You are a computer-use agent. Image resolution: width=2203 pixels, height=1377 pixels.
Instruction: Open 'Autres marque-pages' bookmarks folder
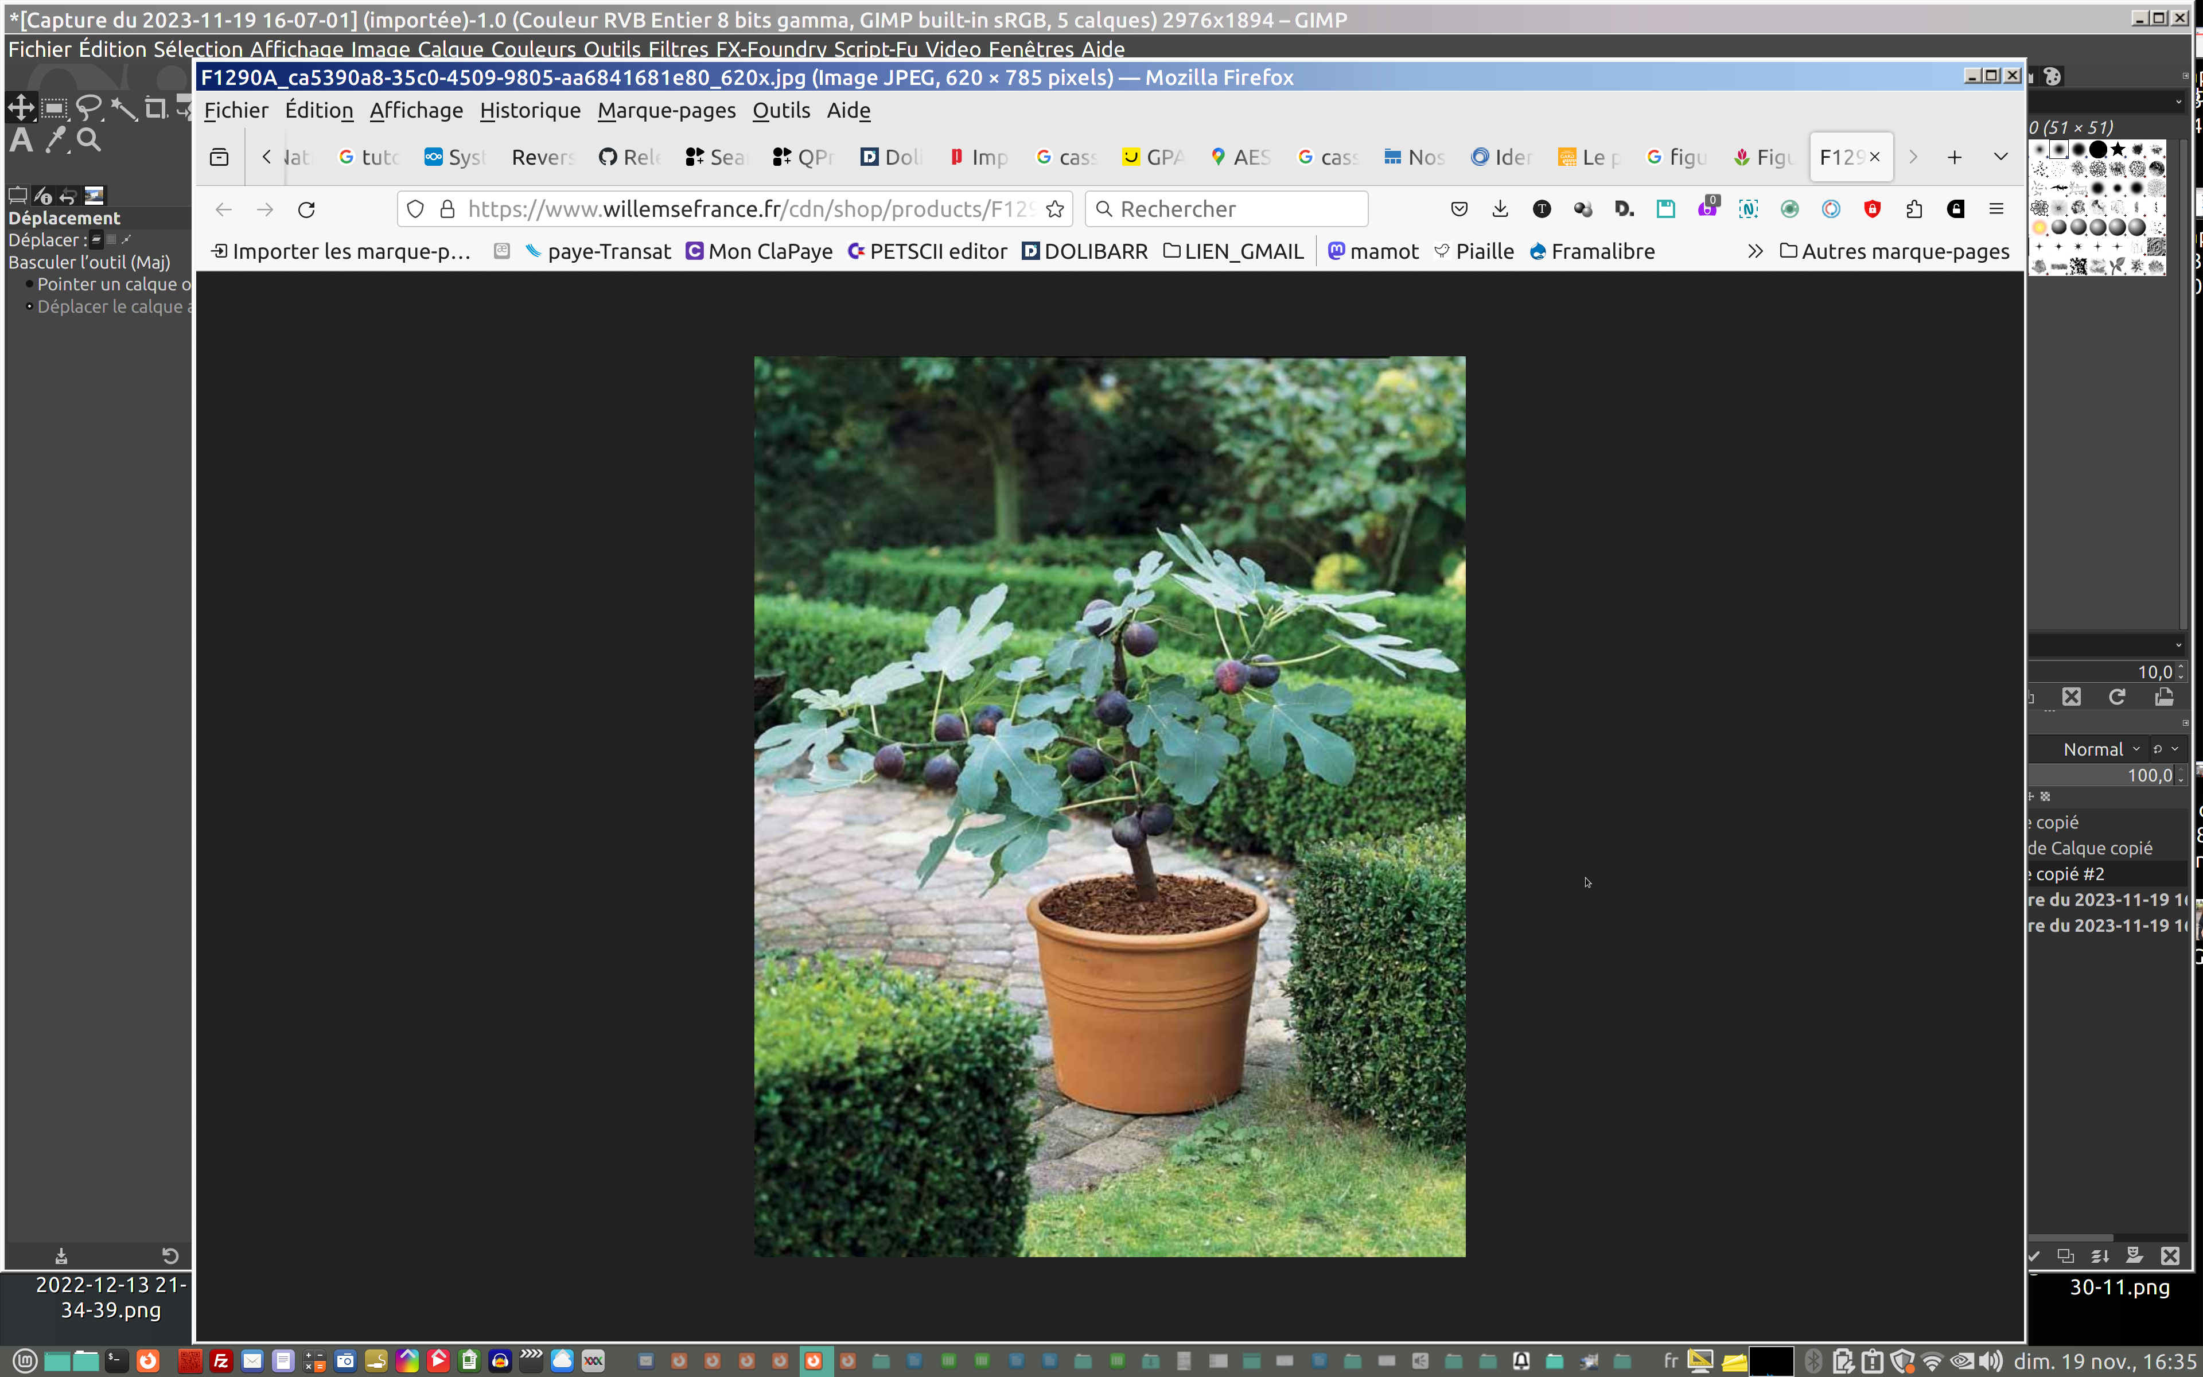(x=1894, y=251)
